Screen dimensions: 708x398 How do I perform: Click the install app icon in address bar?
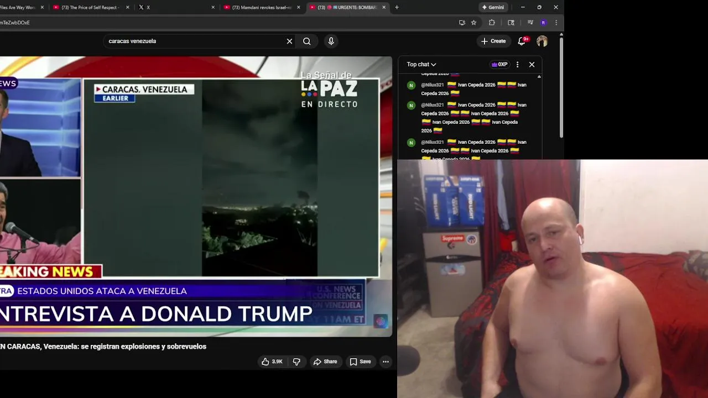pos(462,23)
